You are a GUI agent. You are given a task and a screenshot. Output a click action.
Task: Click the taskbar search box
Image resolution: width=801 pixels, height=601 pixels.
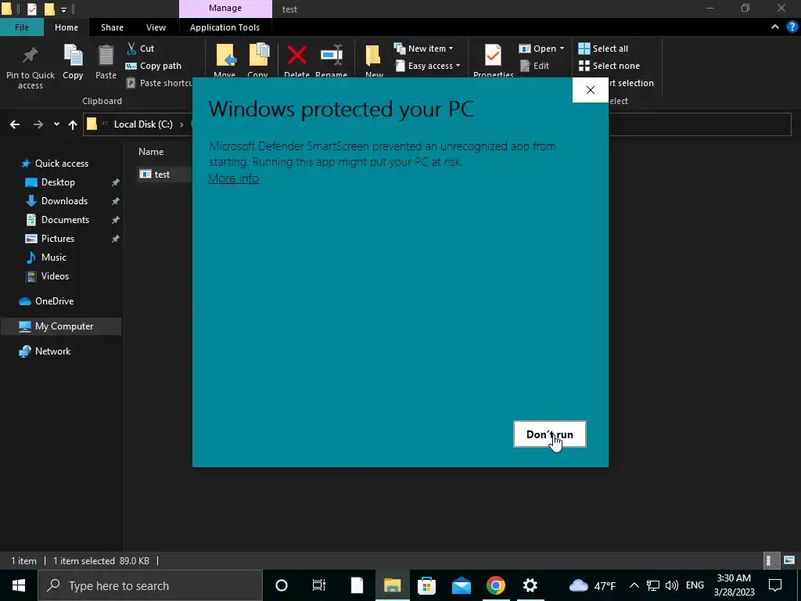[151, 585]
